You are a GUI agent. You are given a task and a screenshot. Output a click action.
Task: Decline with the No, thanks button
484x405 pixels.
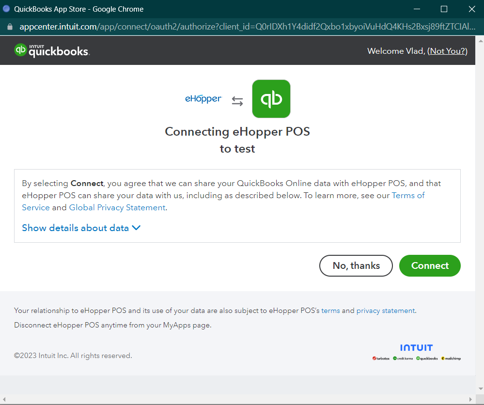click(356, 265)
